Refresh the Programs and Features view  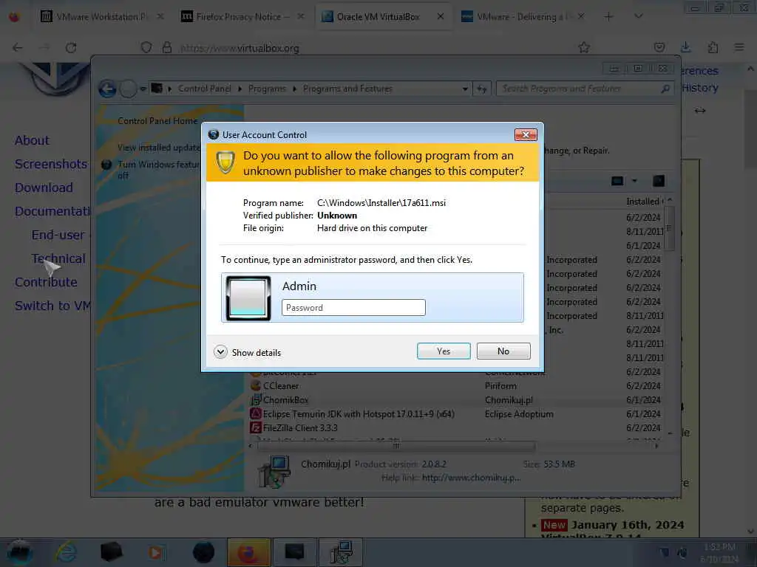482,89
